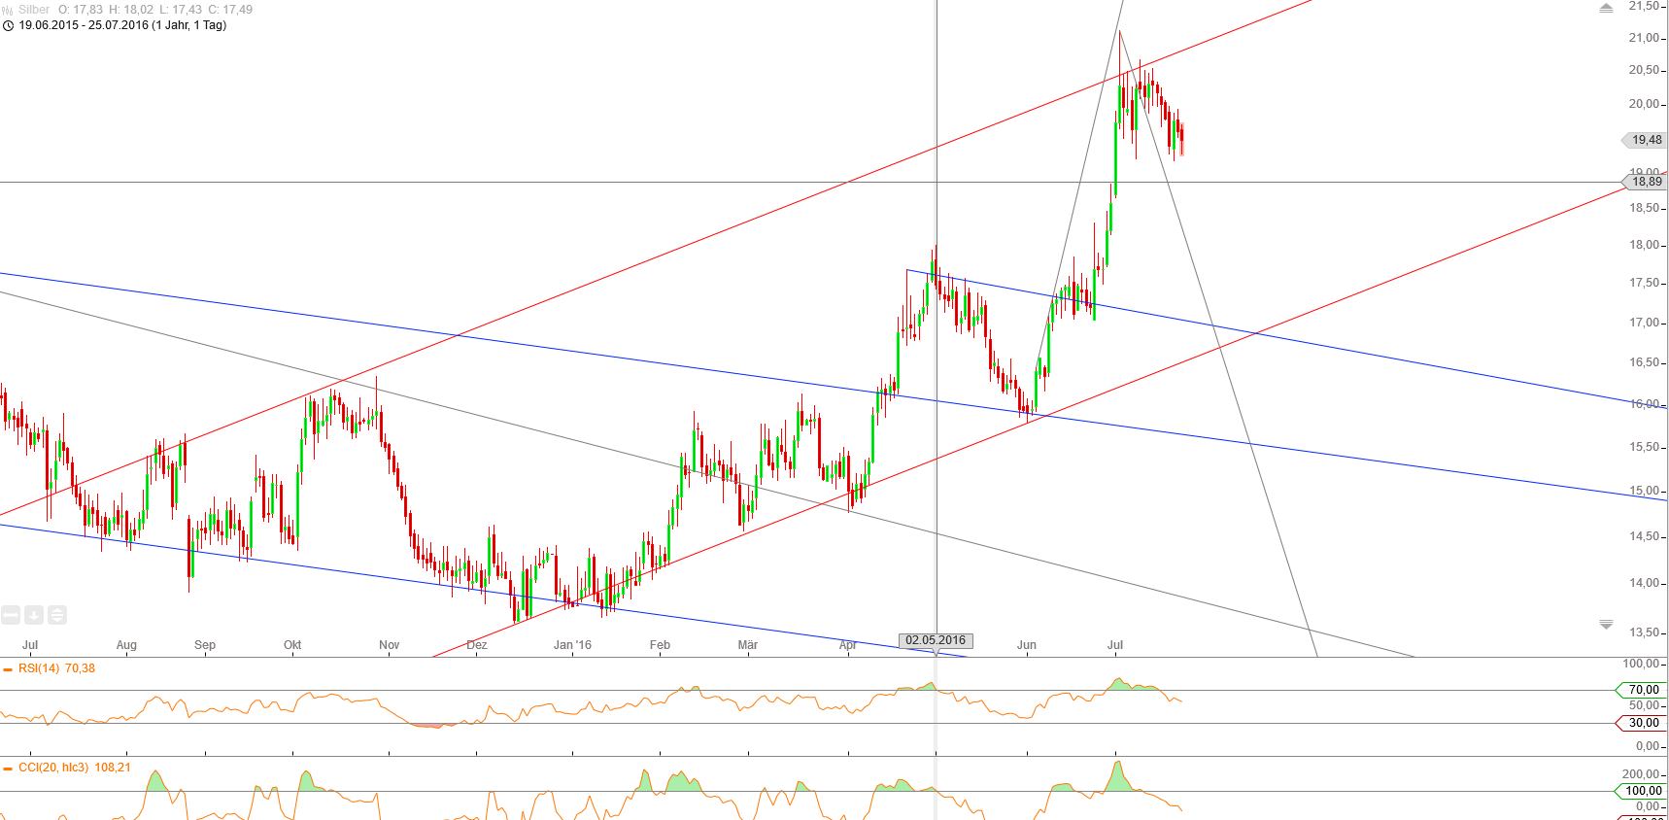This screenshot has width=1669, height=820.
Task: Click the Sep time axis label
Action: pyautogui.click(x=205, y=645)
